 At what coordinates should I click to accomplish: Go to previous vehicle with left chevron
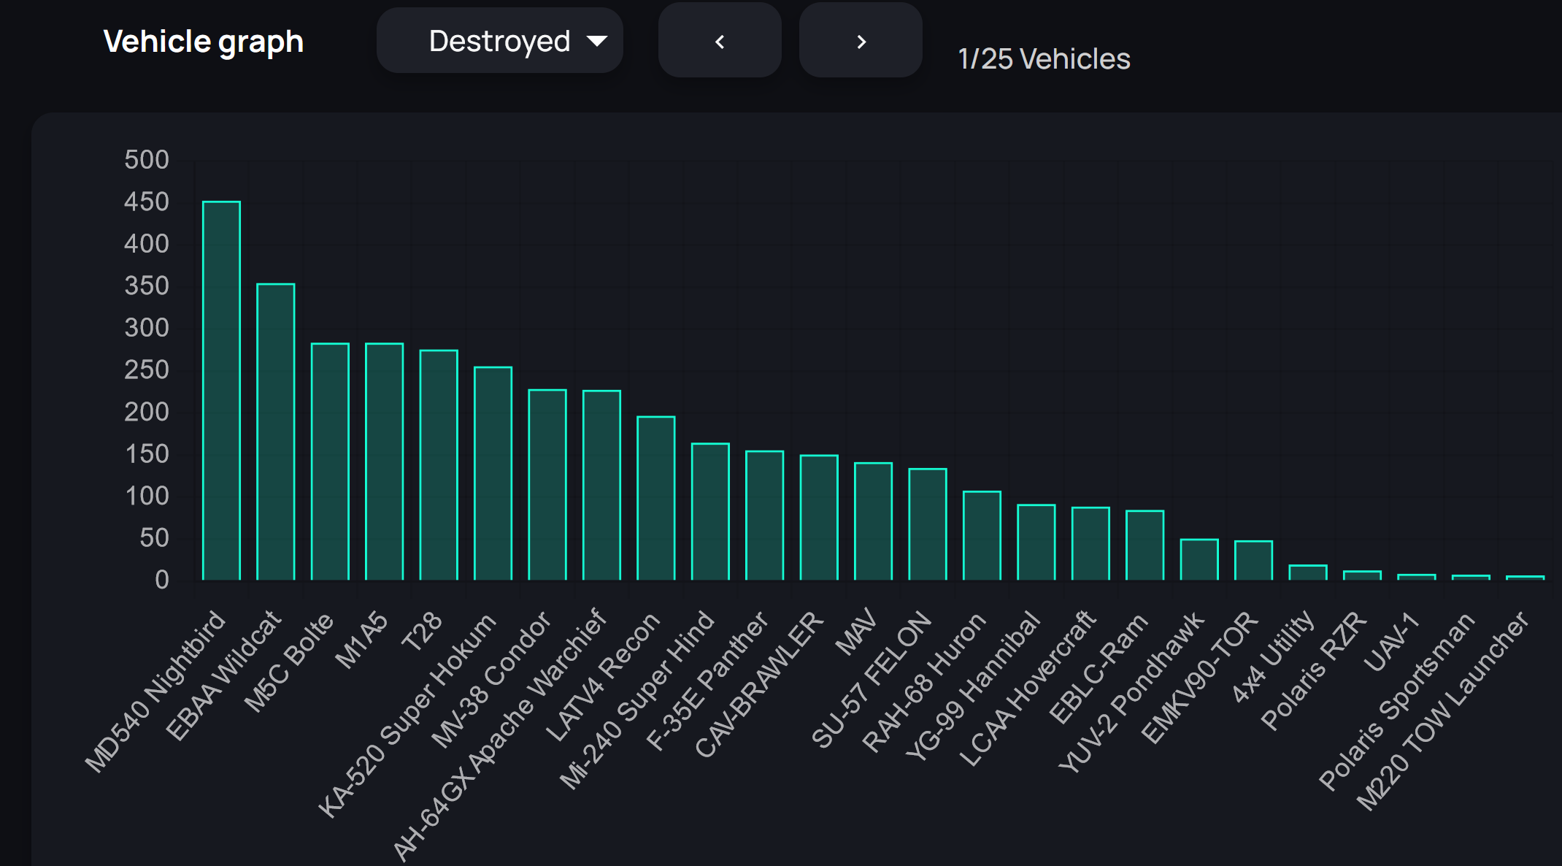pyautogui.click(x=720, y=41)
